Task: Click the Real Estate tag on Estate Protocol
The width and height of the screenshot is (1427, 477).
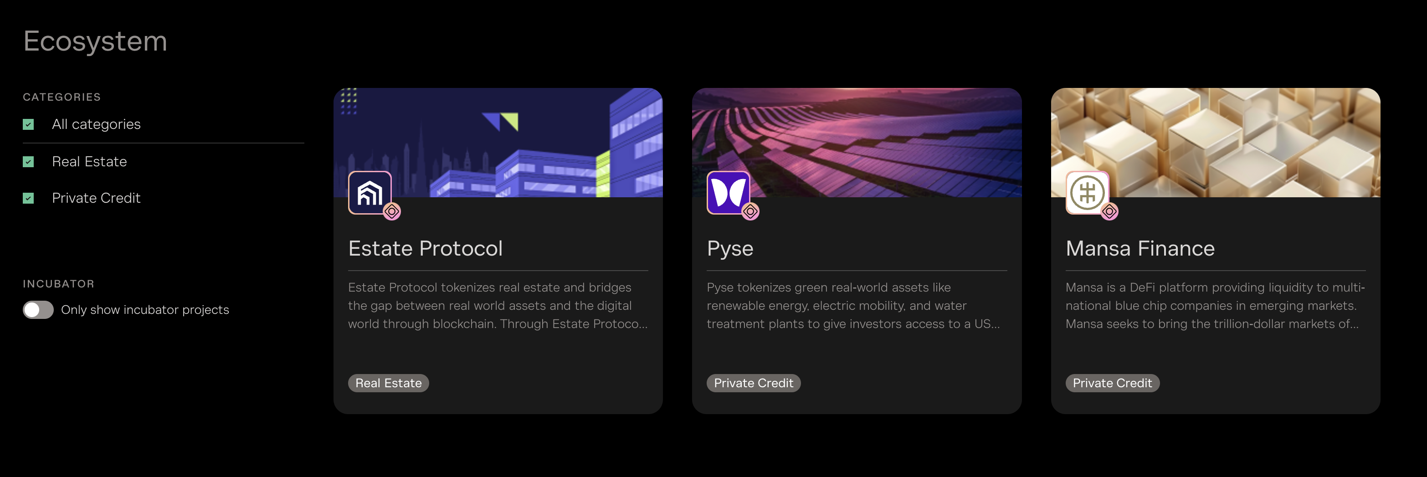Action: [388, 383]
